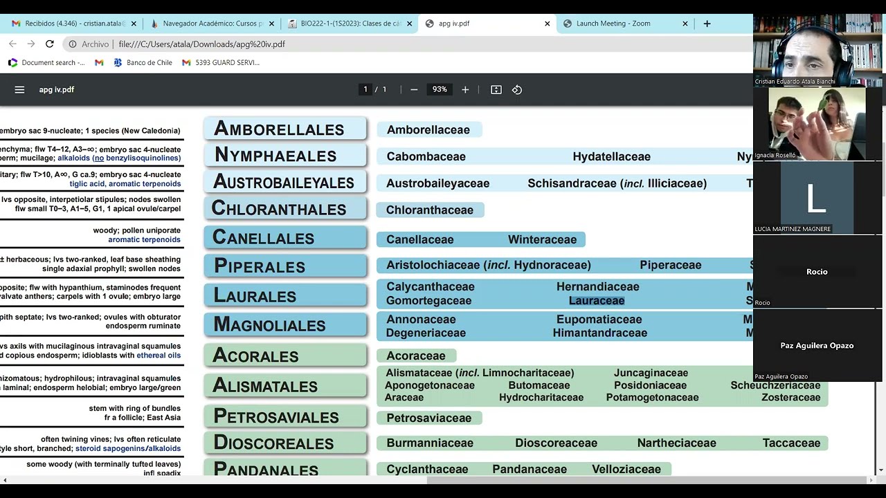The height and width of the screenshot is (498, 886).
Task: Open the Document search bookmark
Action: [46, 62]
